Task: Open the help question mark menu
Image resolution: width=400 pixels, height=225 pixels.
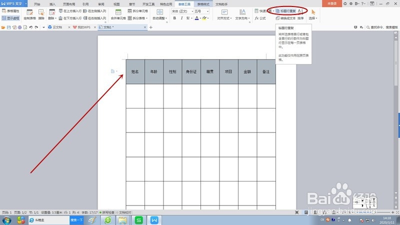Action: [362, 3]
